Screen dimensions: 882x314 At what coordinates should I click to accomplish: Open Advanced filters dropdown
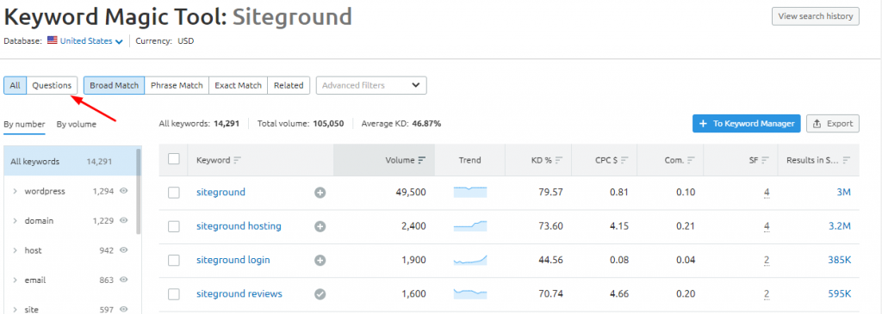(x=371, y=85)
